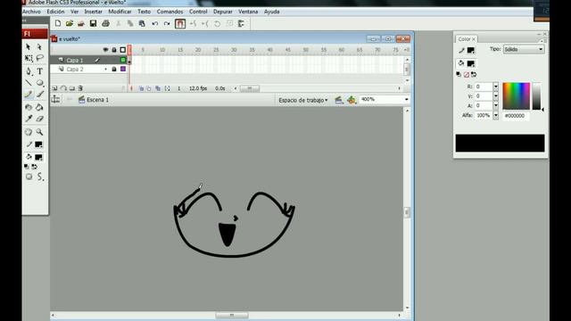Image resolution: width=571 pixels, height=321 pixels.
Task: Open the Insertar menu
Action: coord(93,12)
